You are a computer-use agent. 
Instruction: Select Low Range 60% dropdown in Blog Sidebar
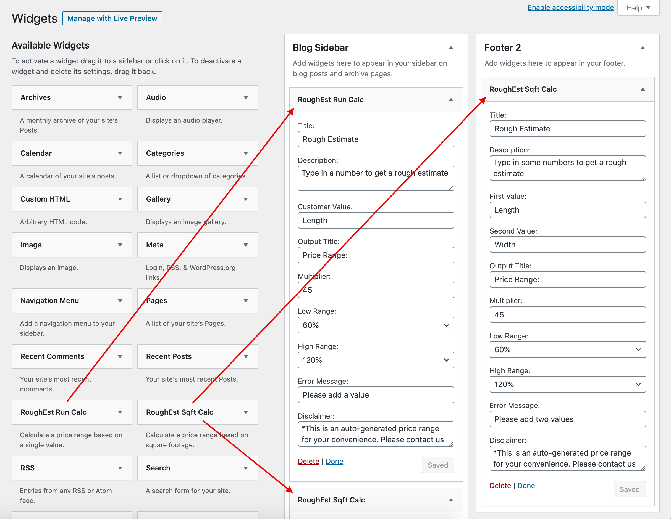pyautogui.click(x=376, y=325)
